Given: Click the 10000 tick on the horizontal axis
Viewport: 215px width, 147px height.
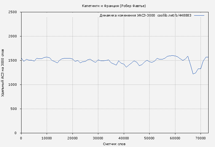Looking at the screenshot, I should (x=47, y=138).
